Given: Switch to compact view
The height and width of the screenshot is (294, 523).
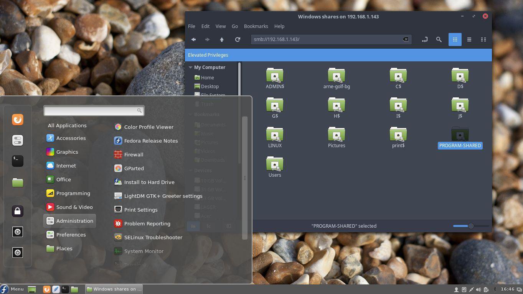Looking at the screenshot, I should click(483, 39).
